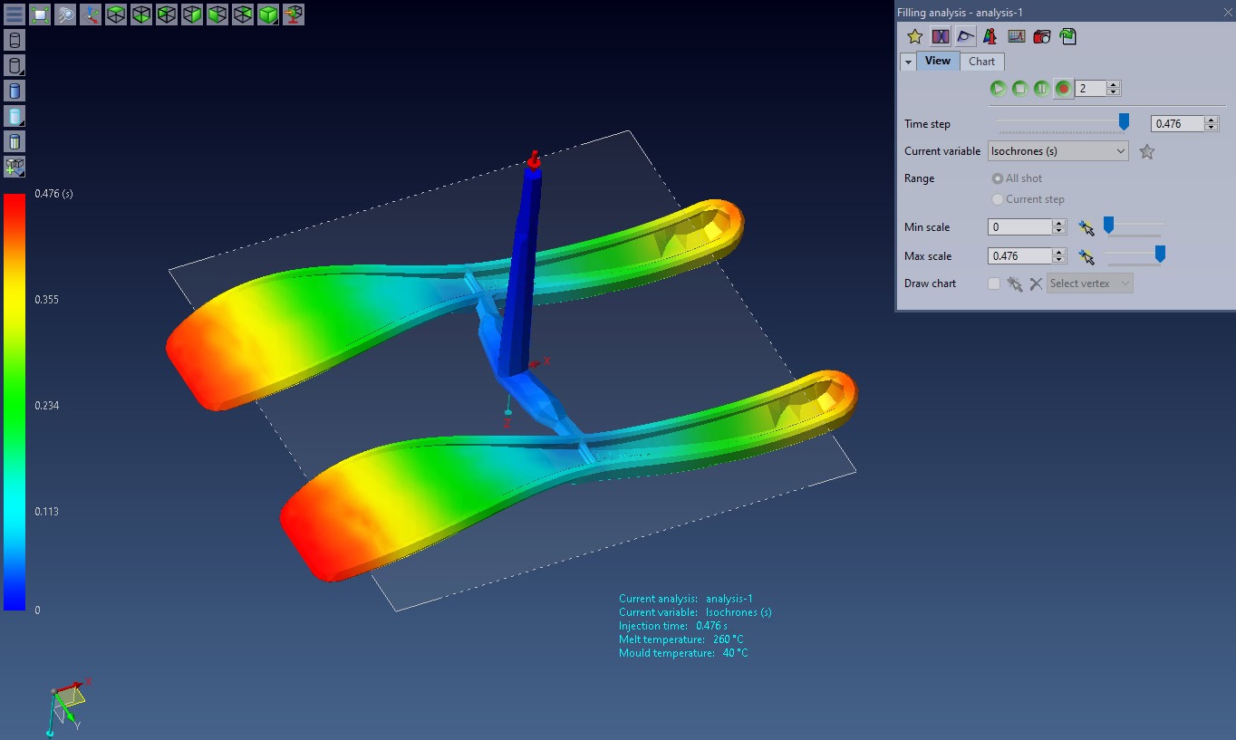Screen dimensions: 1236x740
Task: Click the Time step slider handle
Action: [1124, 122]
